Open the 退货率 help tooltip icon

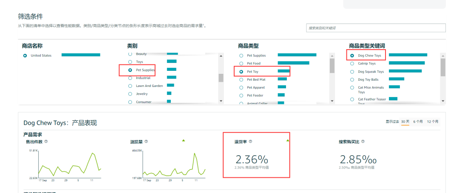250,142
